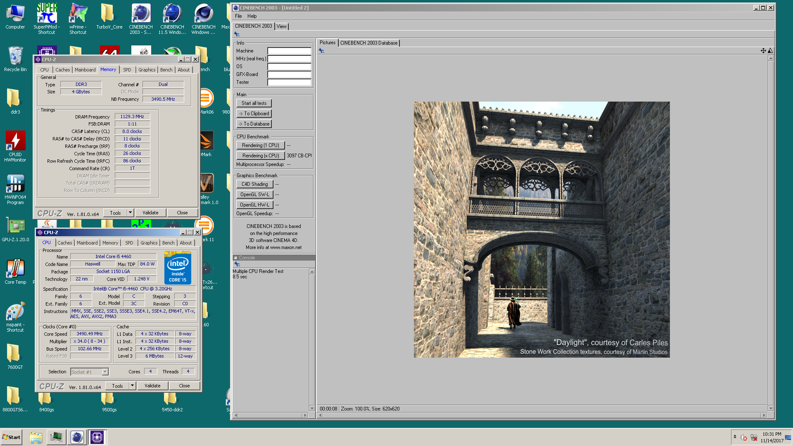Viewport: 793px width, 446px height.
Task: Open the Recycle Bin icon
Action: click(x=15, y=59)
